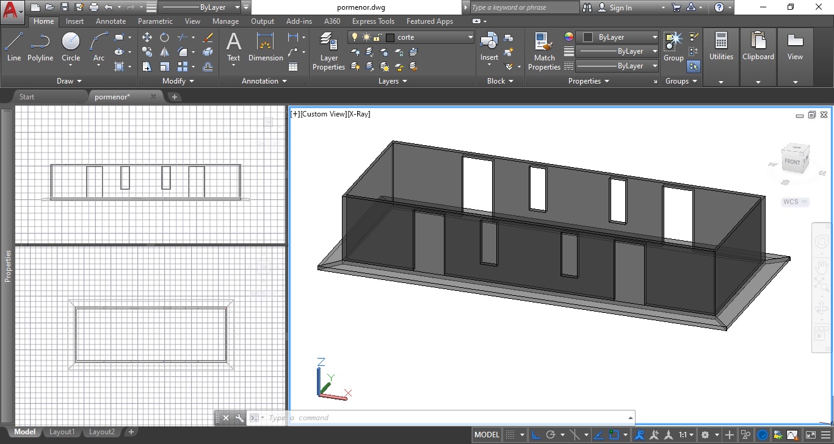Screen dimensions: 834x444
Task: Open the application menu A button
Action: [12, 11]
